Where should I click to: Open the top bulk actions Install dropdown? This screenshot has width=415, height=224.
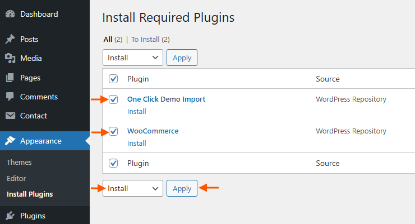(133, 58)
